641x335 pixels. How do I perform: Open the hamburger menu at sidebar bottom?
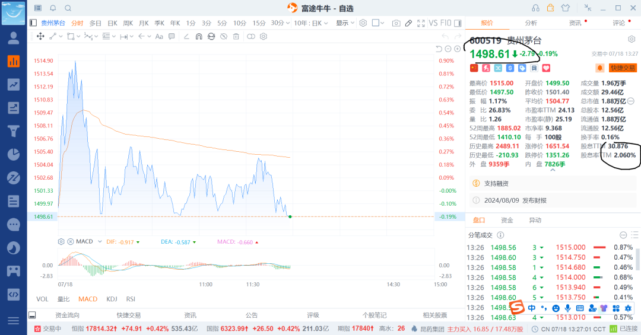(14, 321)
